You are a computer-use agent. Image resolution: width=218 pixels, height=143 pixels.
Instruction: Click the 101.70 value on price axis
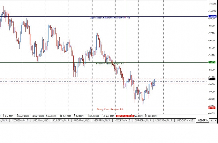(212, 4)
